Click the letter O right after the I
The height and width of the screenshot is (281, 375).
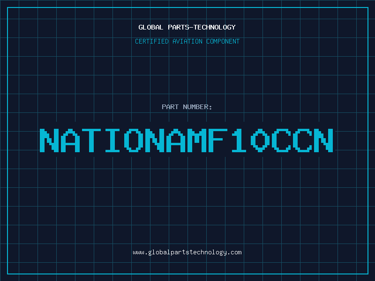[x=135, y=140]
